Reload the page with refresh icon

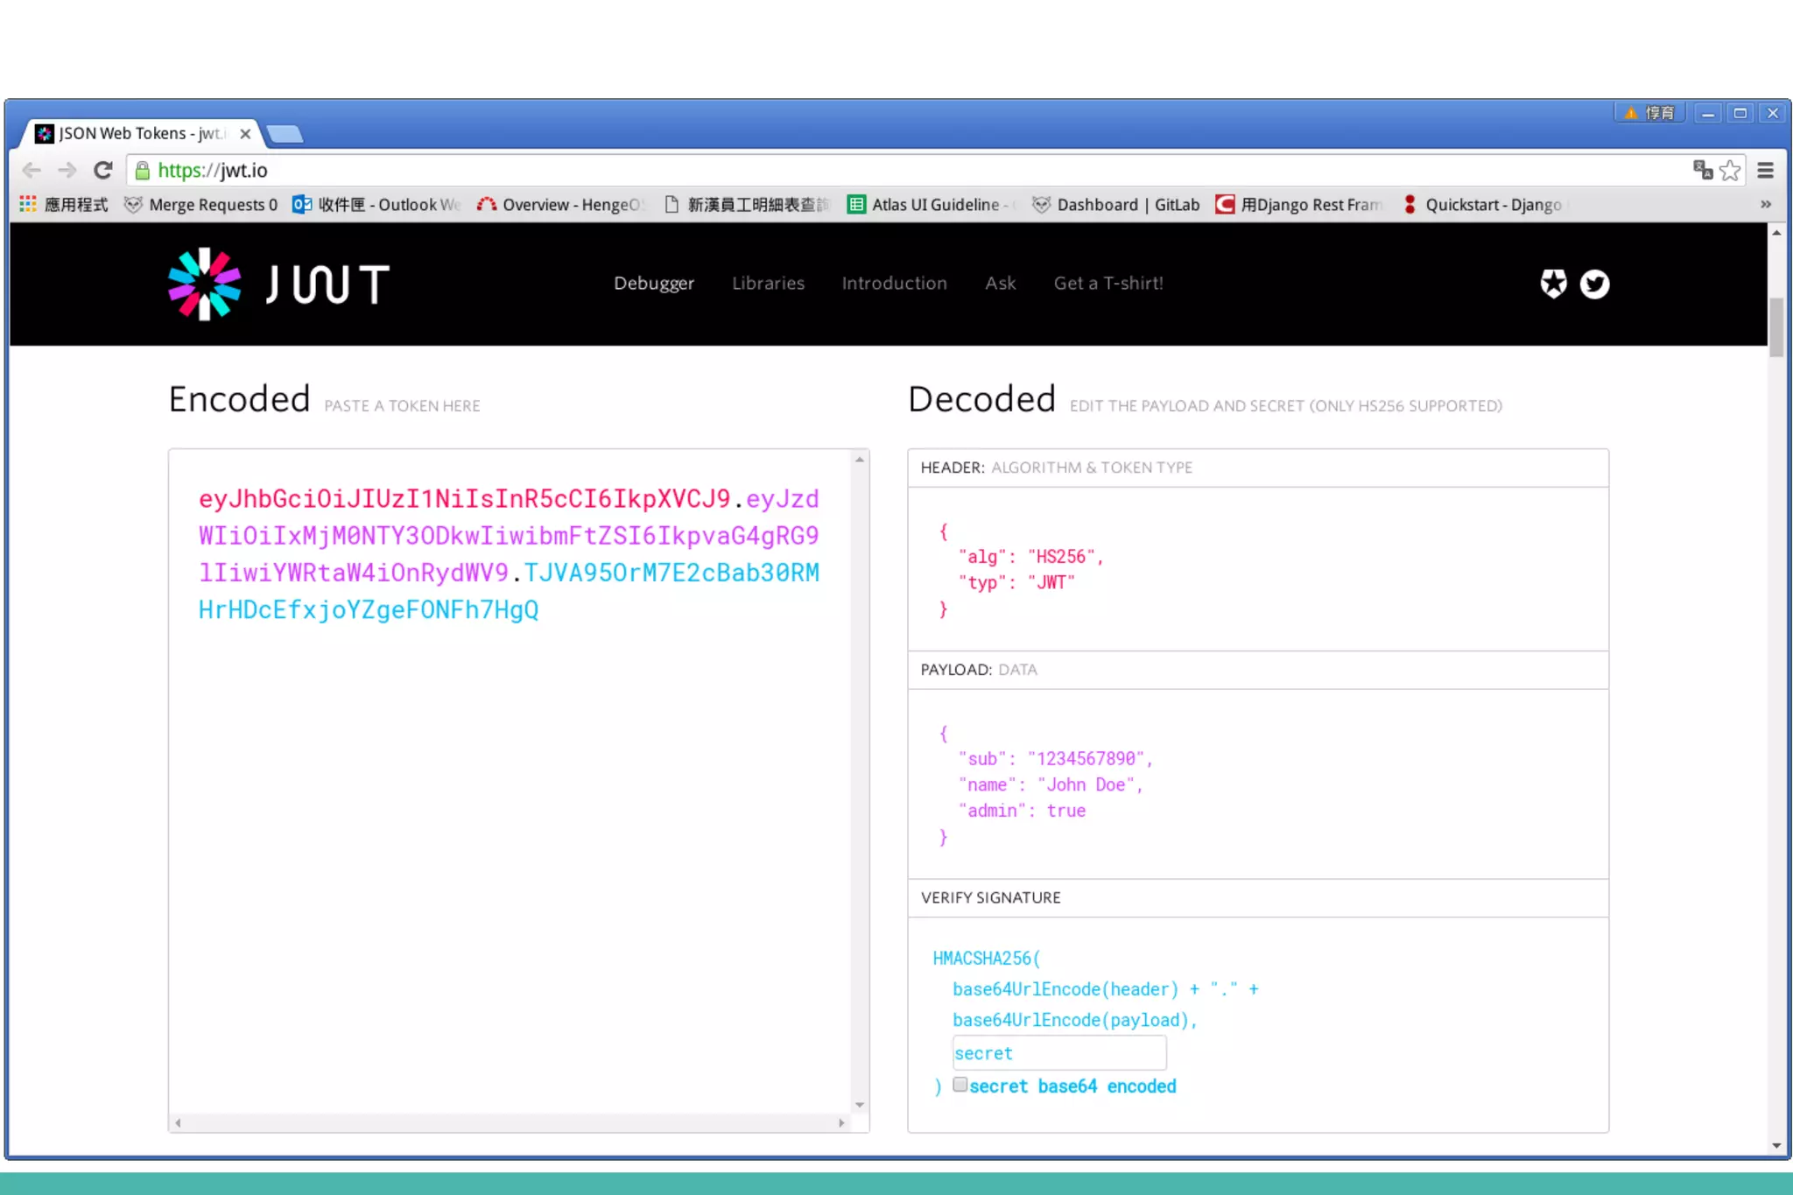pos(103,170)
